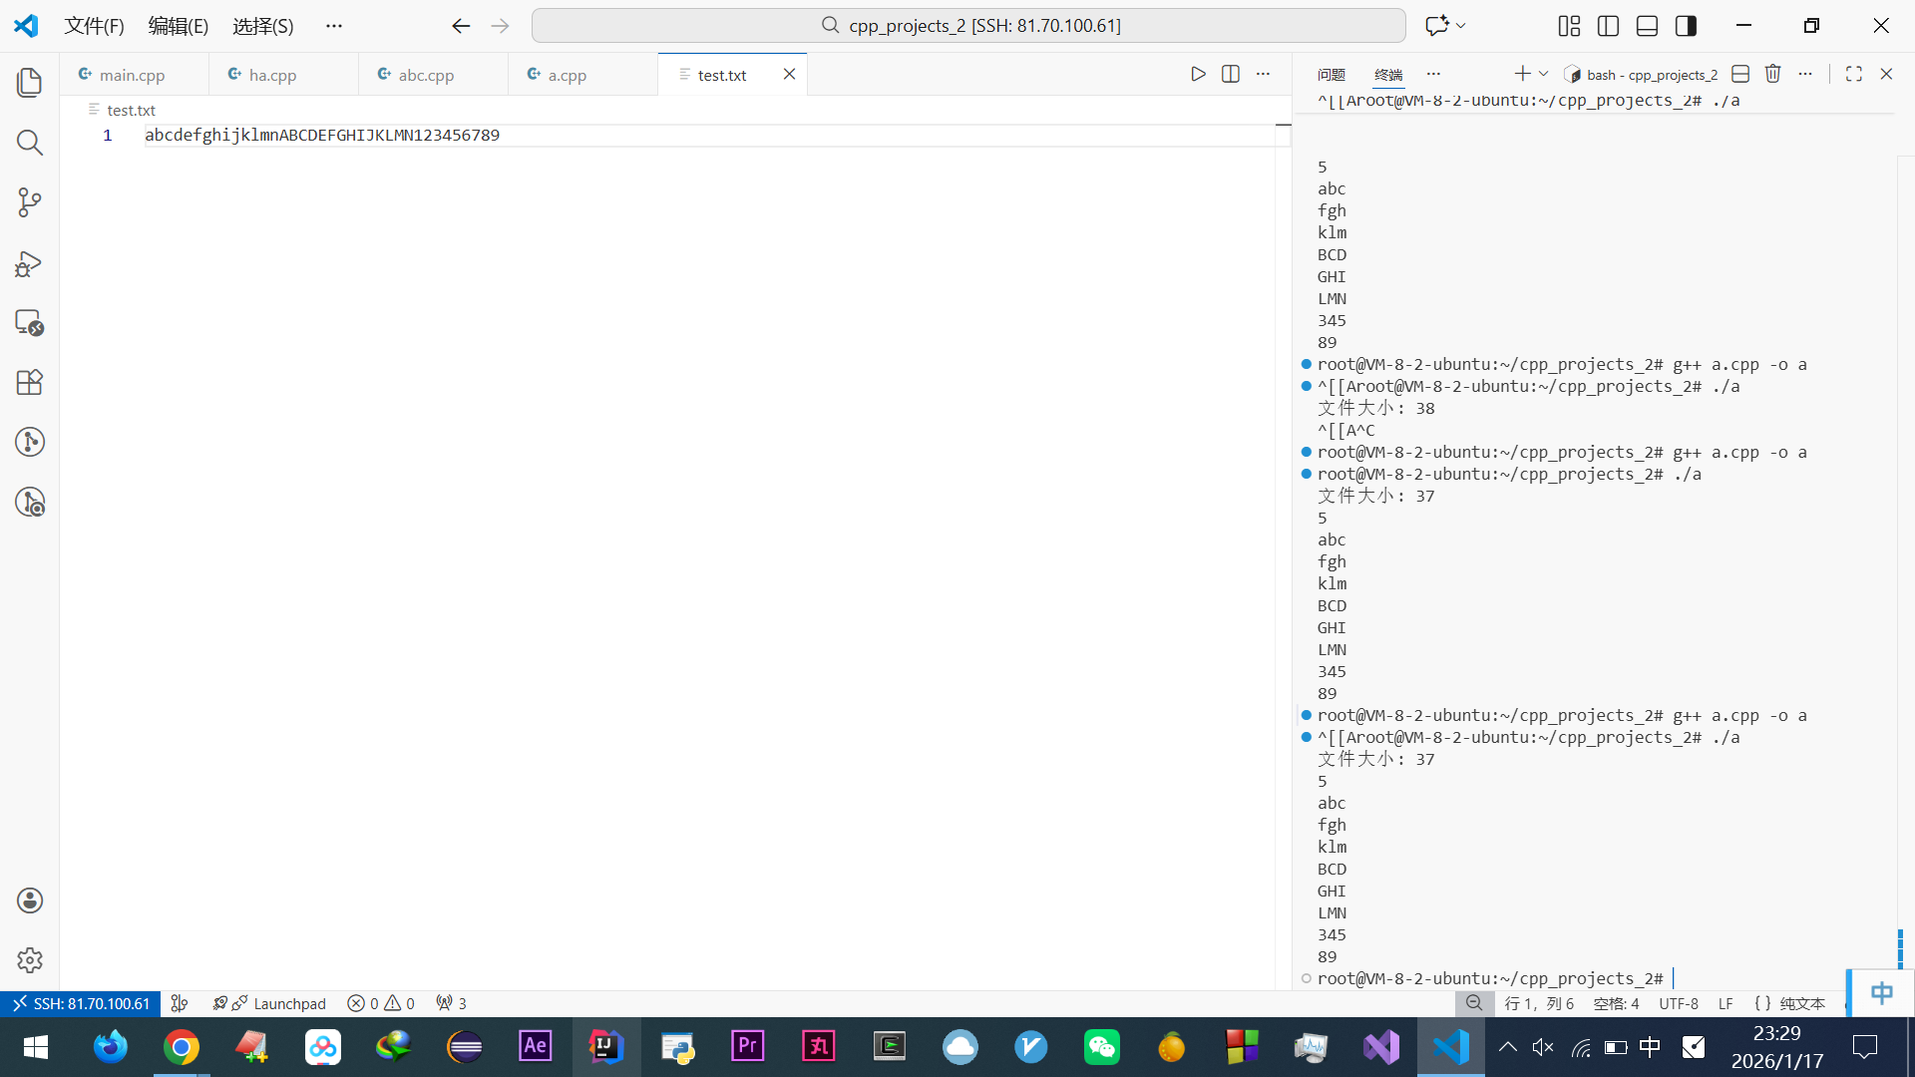Open the Copilot chat dropdown arrow
Screen dimensions: 1915x1077
(x=1461, y=26)
